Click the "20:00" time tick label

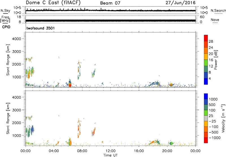[167, 151]
